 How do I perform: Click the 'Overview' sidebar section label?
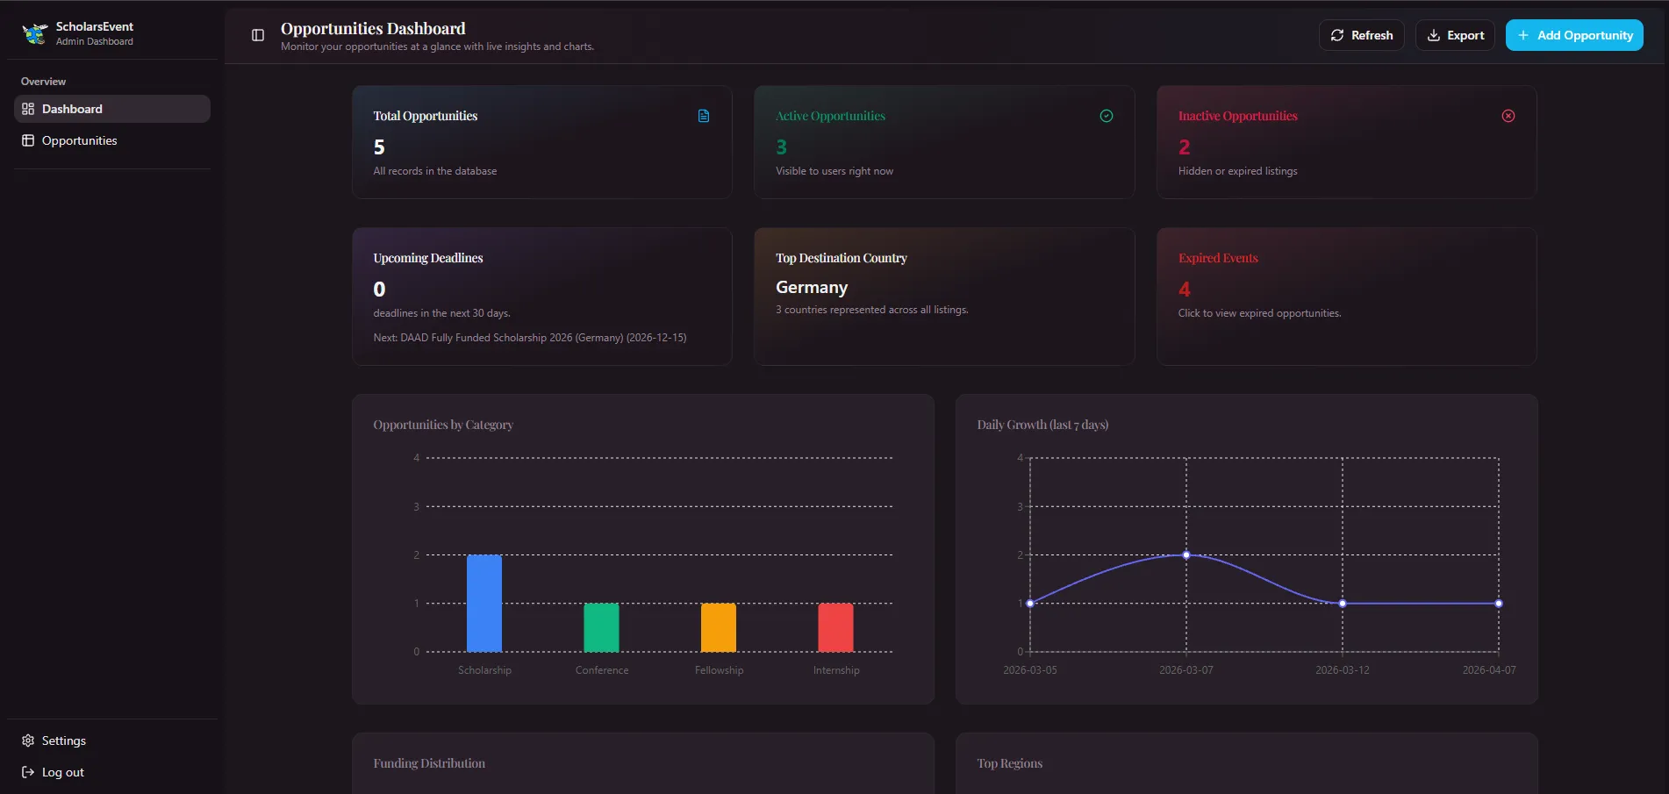[43, 82]
